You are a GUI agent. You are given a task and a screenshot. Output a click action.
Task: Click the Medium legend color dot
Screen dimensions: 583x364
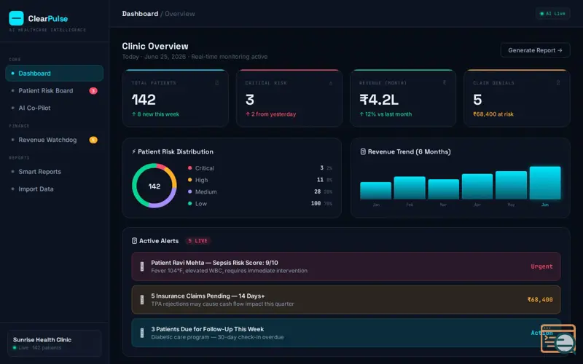click(x=190, y=191)
